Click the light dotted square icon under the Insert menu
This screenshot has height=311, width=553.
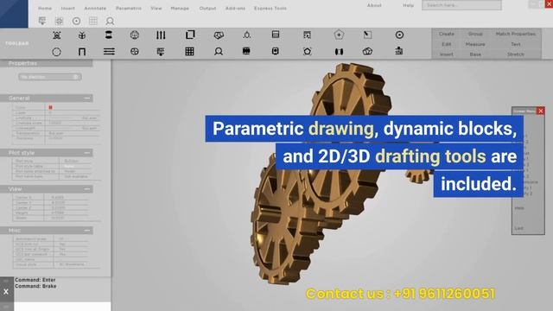point(59,21)
